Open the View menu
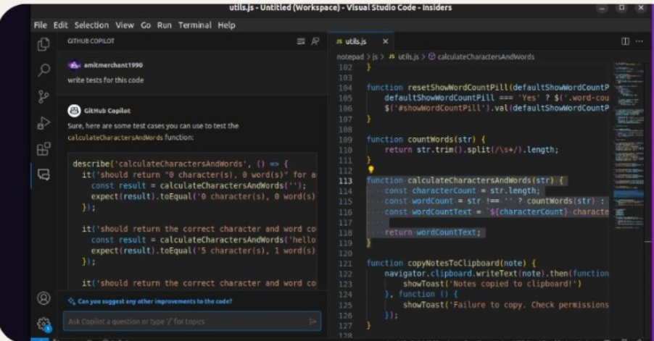This screenshot has width=654, height=341. coord(124,25)
